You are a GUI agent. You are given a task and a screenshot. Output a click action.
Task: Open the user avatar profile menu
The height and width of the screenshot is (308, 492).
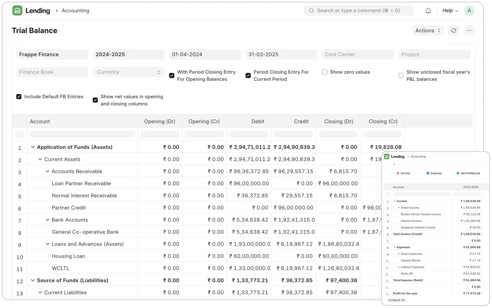point(469,10)
